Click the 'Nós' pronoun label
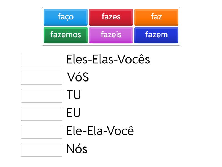The width and height of the screenshot is (222, 167). [x=77, y=149]
